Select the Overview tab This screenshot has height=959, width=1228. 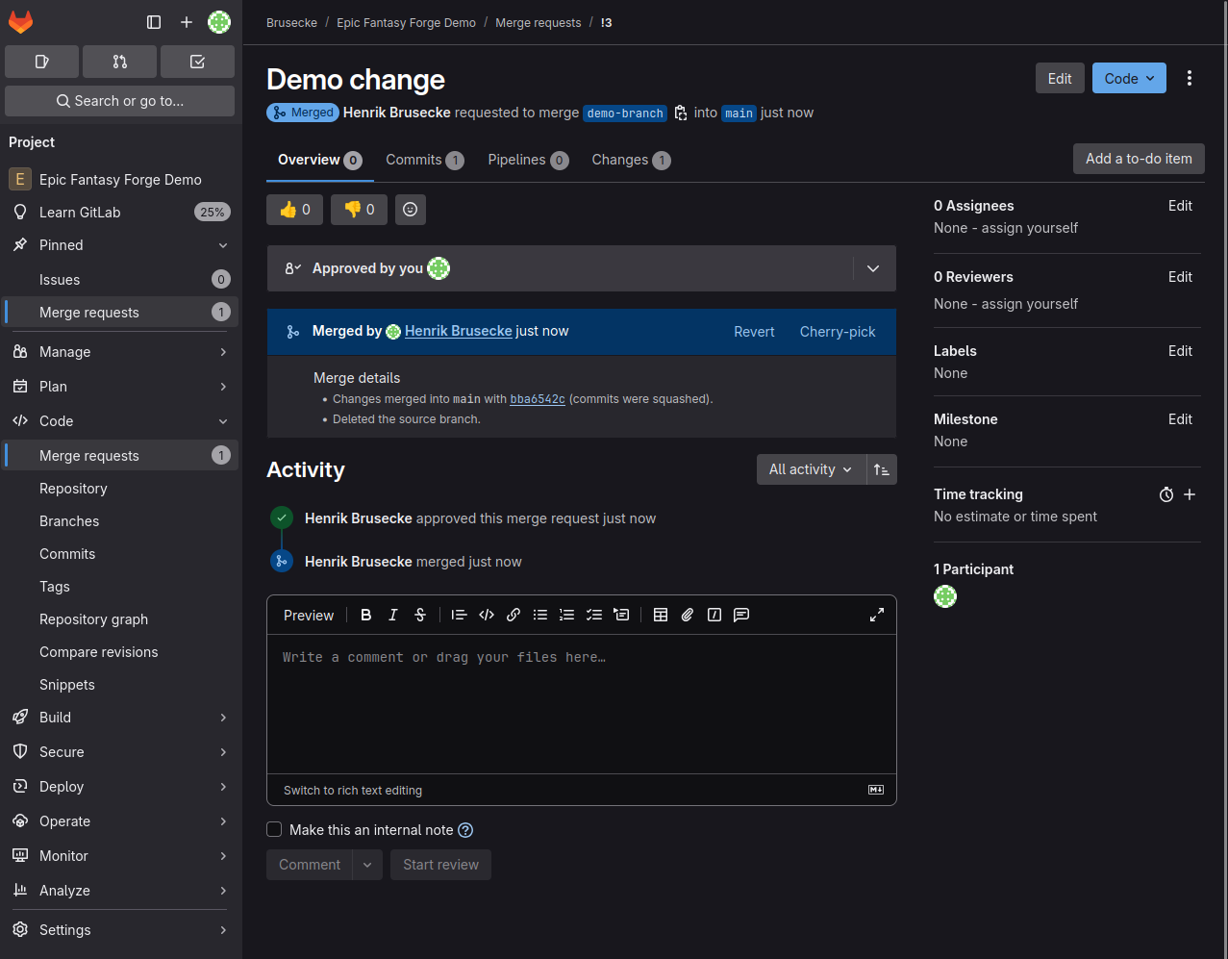click(319, 160)
